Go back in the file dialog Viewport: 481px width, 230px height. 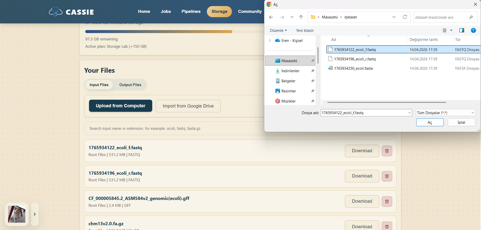[x=271, y=17]
